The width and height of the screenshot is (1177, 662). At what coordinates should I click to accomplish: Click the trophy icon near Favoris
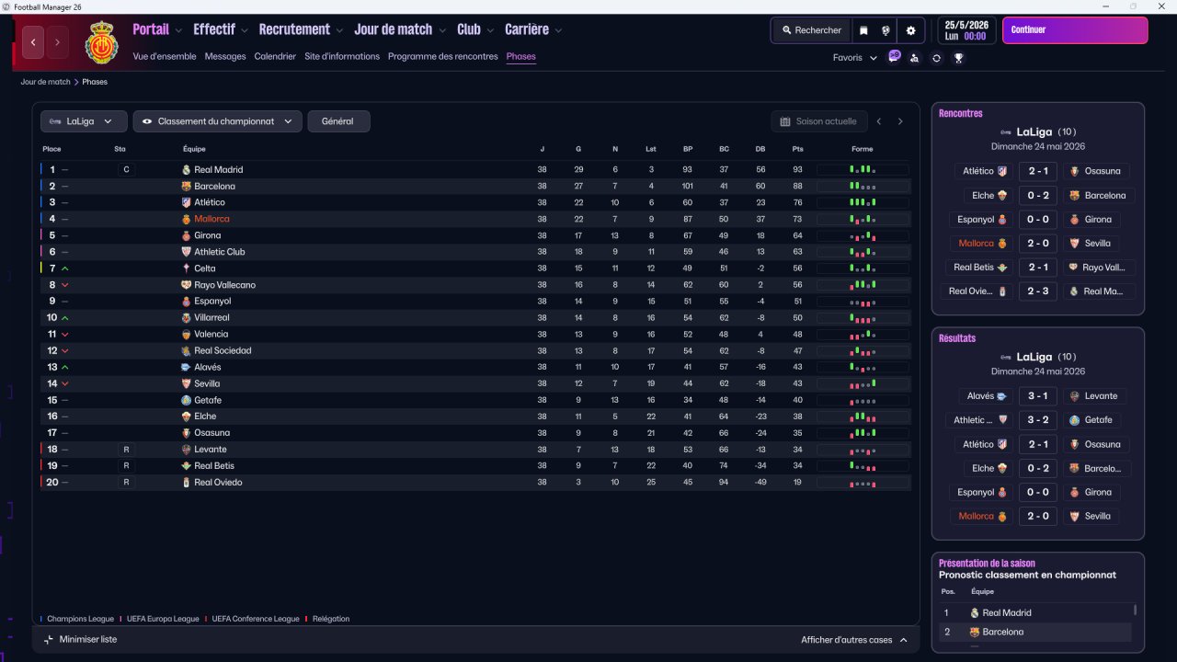958,58
